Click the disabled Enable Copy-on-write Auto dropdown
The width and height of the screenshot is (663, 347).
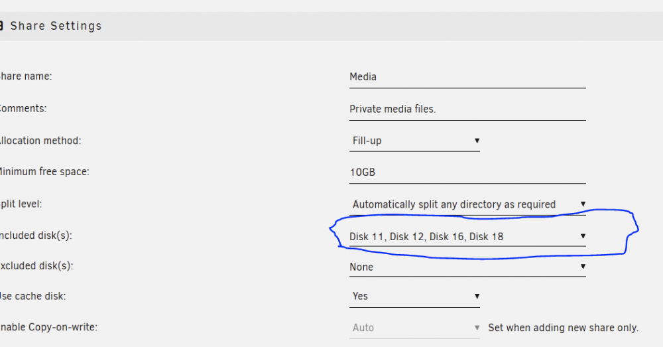pyautogui.click(x=414, y=328)
